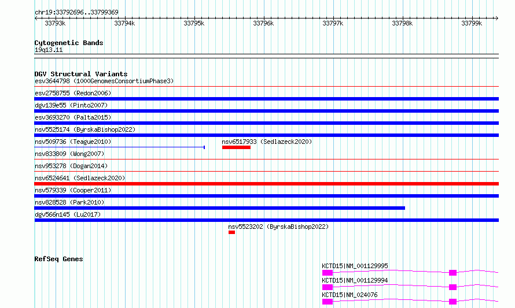Click the nsv5525174 (ByrskaBishop2022) blue bar
The height and width of the screenshot is (308, 515).
[x=266, y=135]
